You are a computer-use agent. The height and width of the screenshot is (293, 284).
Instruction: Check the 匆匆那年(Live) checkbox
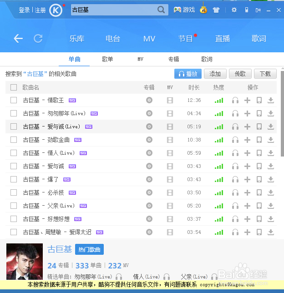click(14, 113)
